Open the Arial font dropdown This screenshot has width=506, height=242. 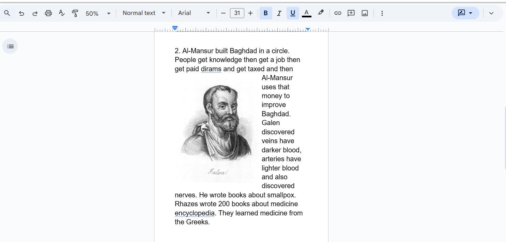click(194, 13)
